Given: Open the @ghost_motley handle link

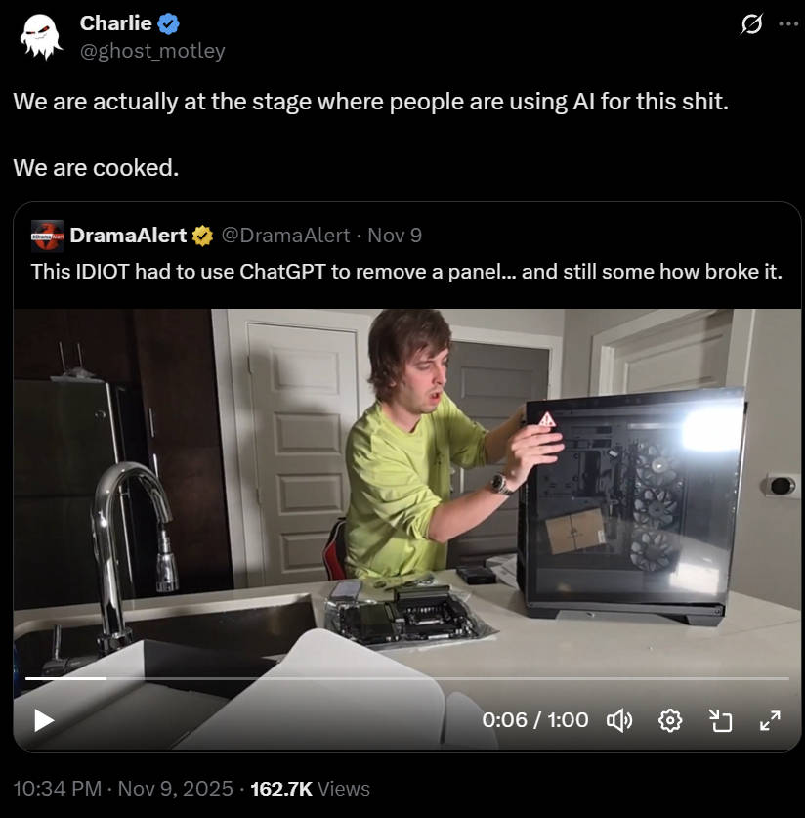Looking at the screenshot, I should [x=152, y=50].
